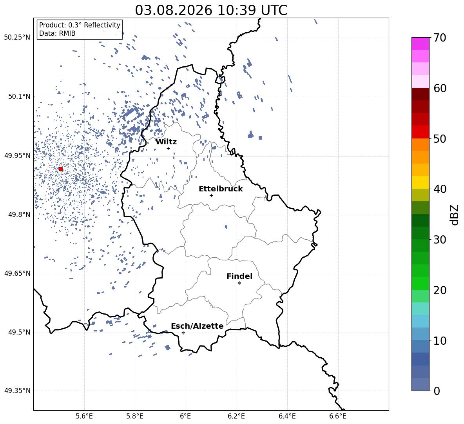Click the Wiltz station cross marker
The width and height of the screenshot is (464, 424).
(169, 148)
